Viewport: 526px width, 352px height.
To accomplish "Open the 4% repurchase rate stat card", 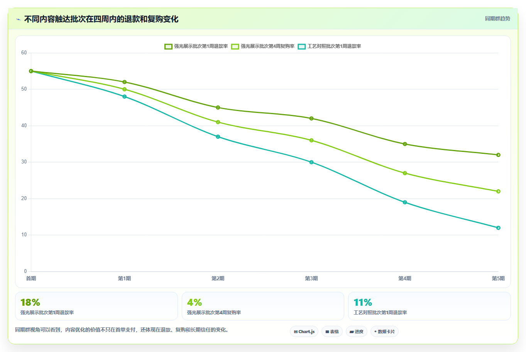I will (x=263, y=306).
